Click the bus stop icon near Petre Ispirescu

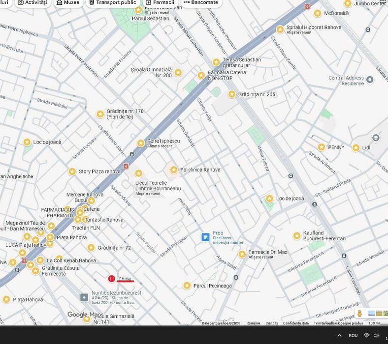coord(132,154)
